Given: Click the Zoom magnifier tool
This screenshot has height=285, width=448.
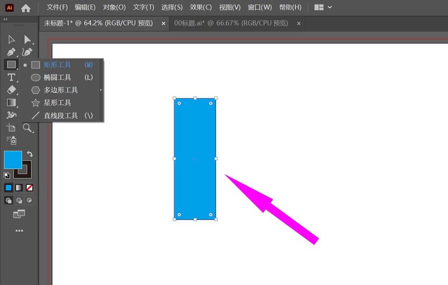Looking at the screenshot, I should pyautogui.click(x=27, y=128).
